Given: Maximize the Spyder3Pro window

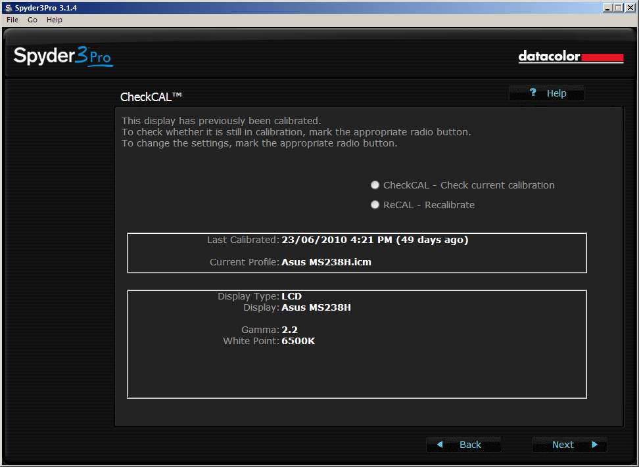Looking at the screenshot, I should pos(618,8).
